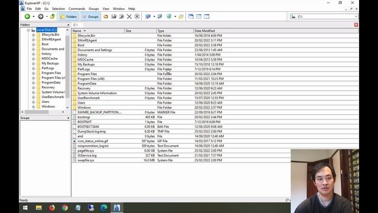The image size is (378, 213).
Task: Select icon_status_online.gif in file list
Action: pos(93,141)
